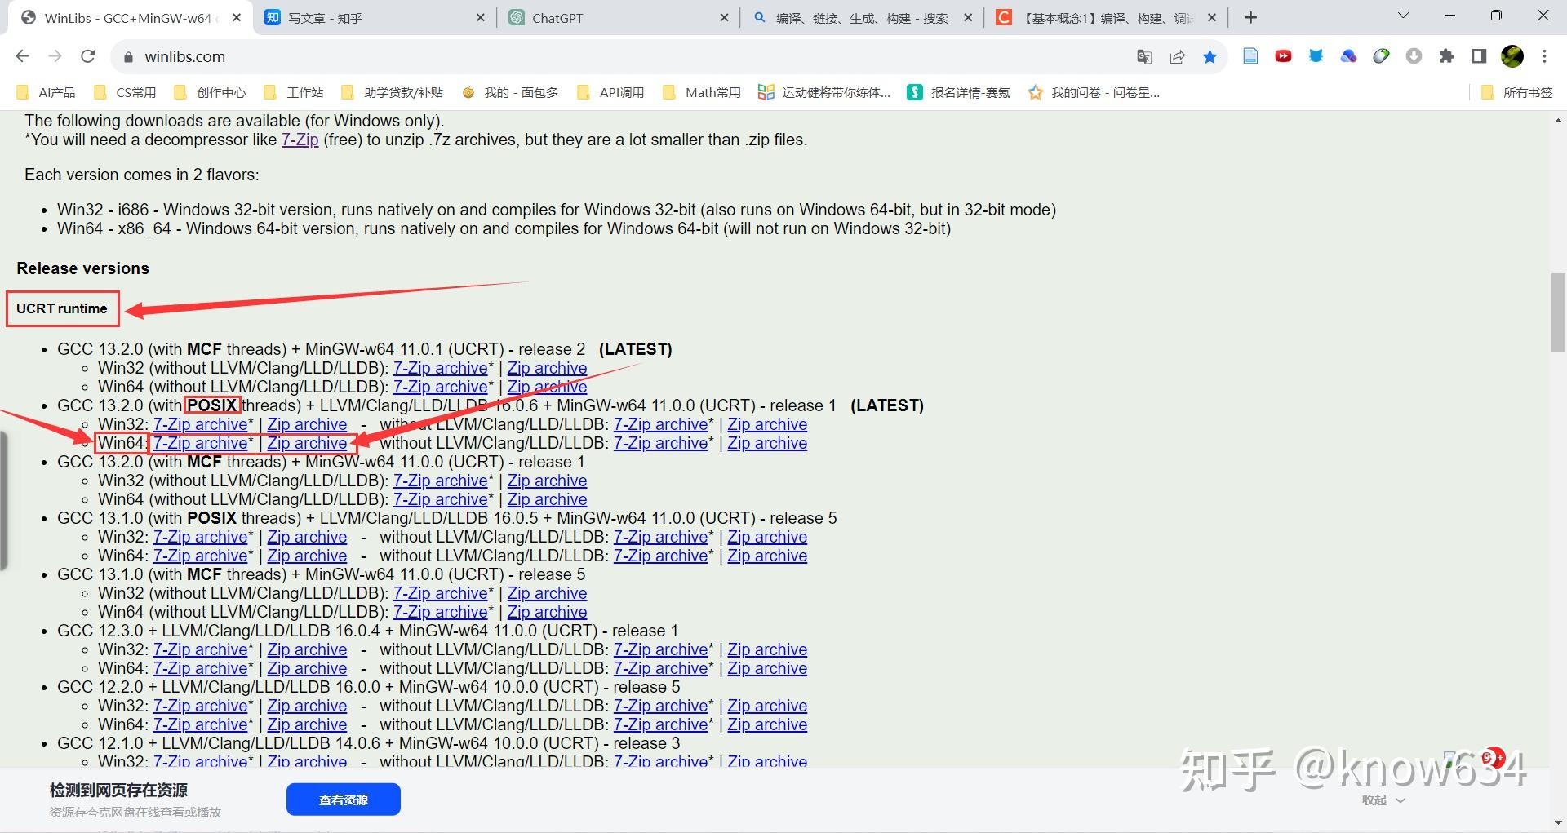Open the Extensions puzzle piece menu

(x=1446, y=56)
